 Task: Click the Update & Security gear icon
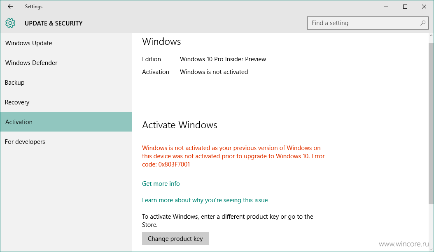click(x=10, y=23)
